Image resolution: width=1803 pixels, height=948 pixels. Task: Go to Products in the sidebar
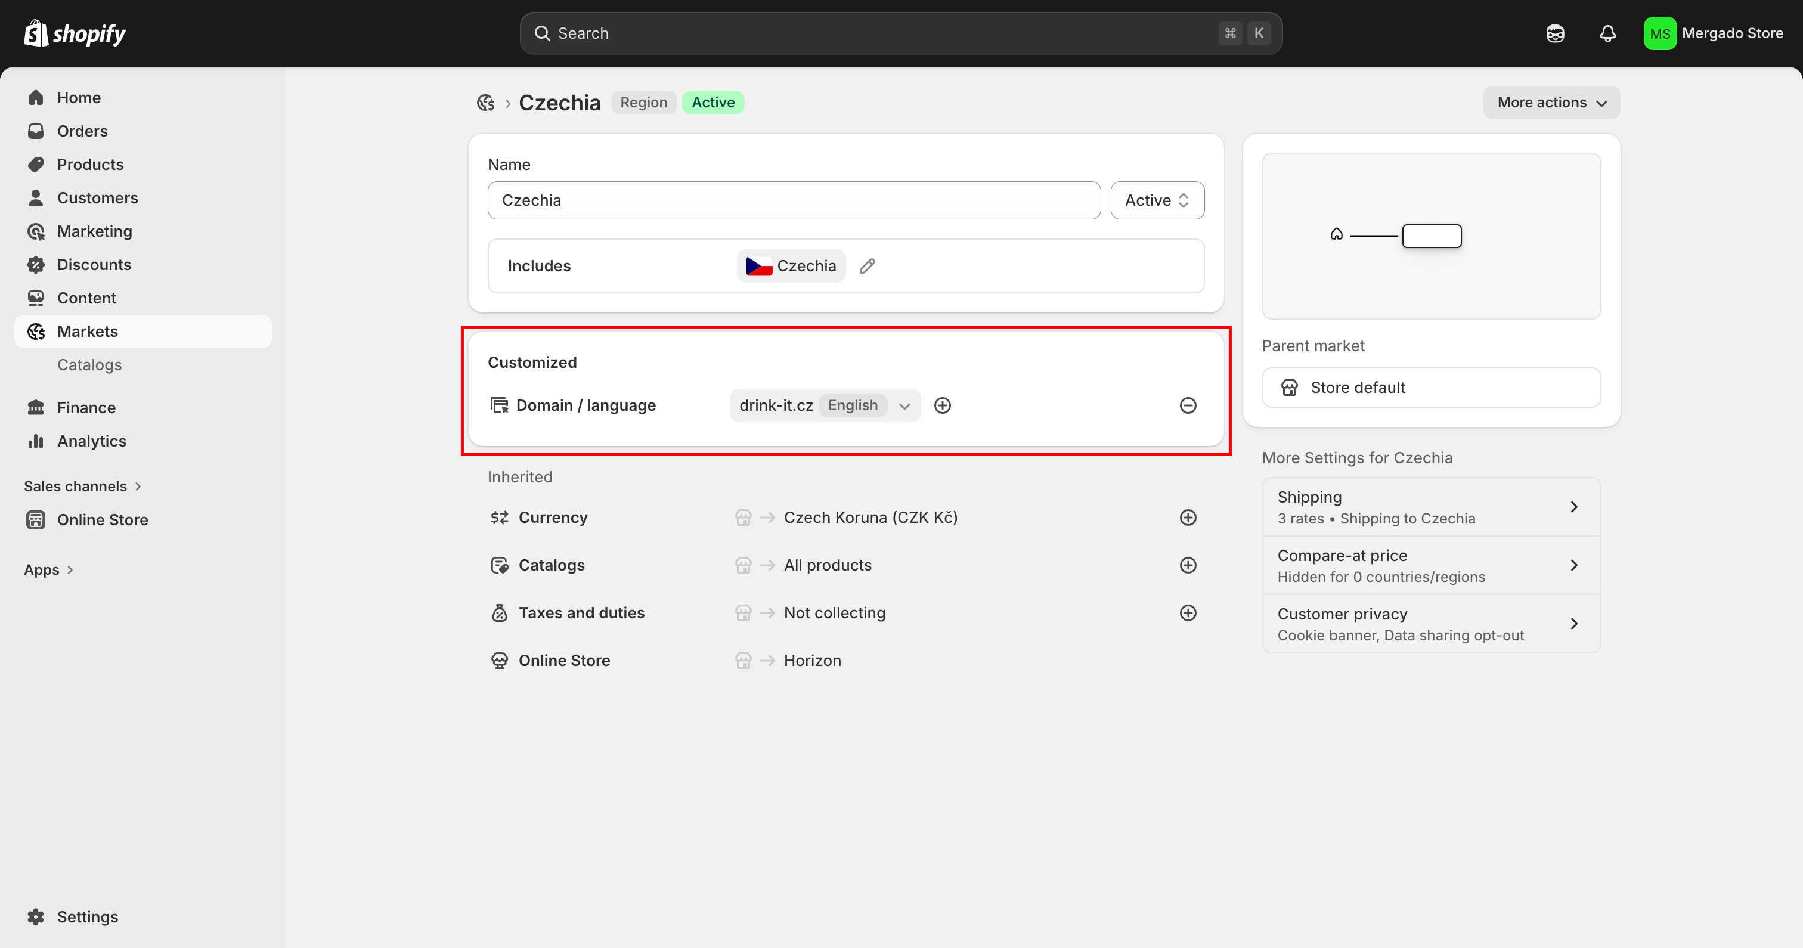pos(89,165)
